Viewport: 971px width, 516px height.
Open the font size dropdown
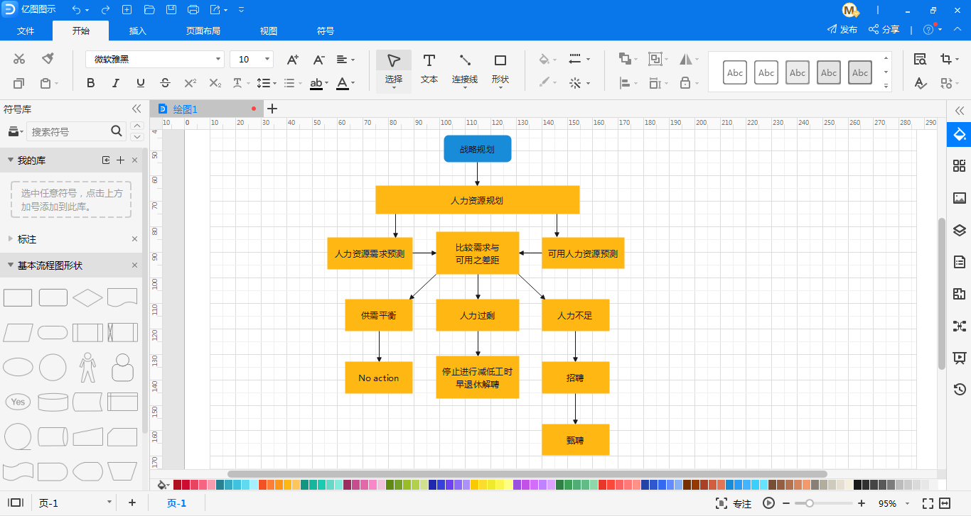pyautogui.click(x=267, y=60)
